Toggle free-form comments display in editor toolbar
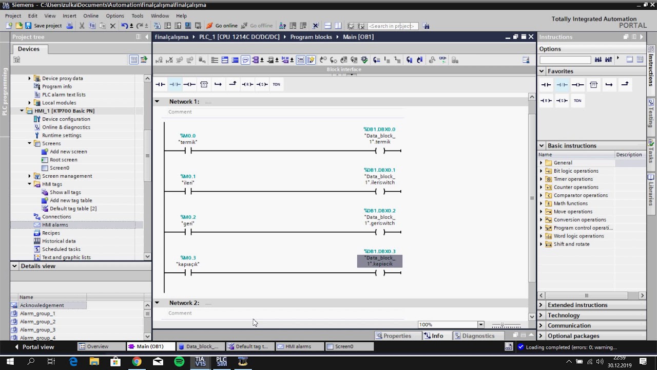 tap(245, 60)
